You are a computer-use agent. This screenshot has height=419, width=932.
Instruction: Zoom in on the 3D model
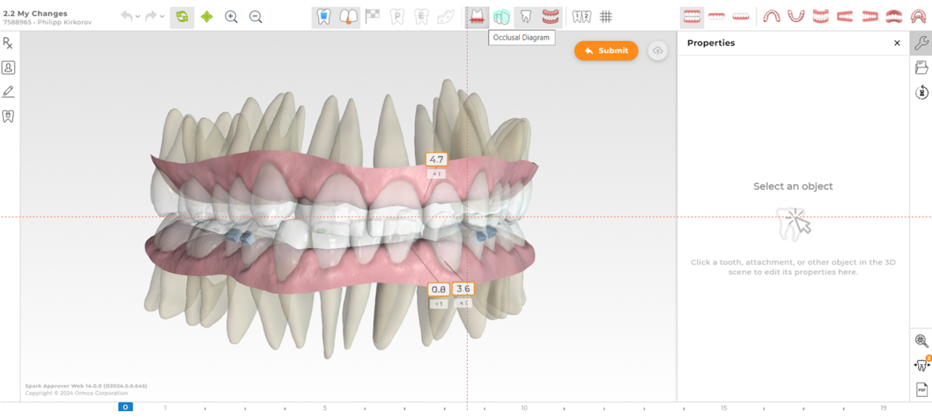click(231, 17)
